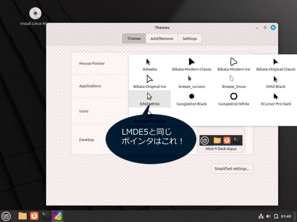297x222 pixels.
Task: Choose the DMZ-Black pointer
Action: point(276,82)
